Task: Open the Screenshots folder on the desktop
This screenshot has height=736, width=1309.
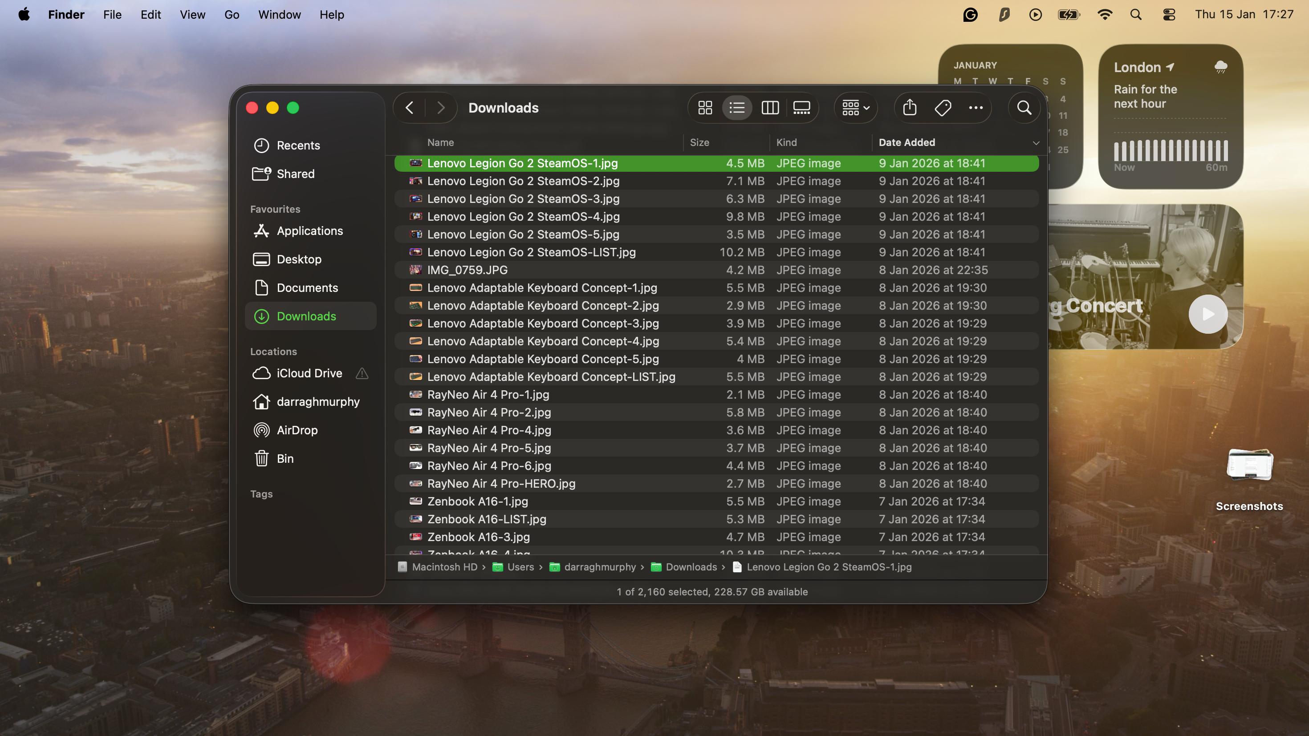Action: pyautogui.click(x=1249, y=465)
